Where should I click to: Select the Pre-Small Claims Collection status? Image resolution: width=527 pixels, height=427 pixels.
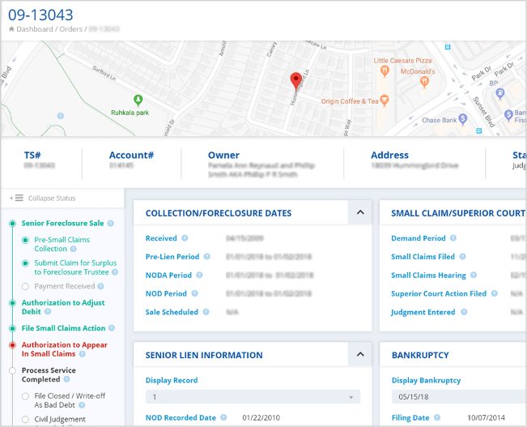[26, 240]
